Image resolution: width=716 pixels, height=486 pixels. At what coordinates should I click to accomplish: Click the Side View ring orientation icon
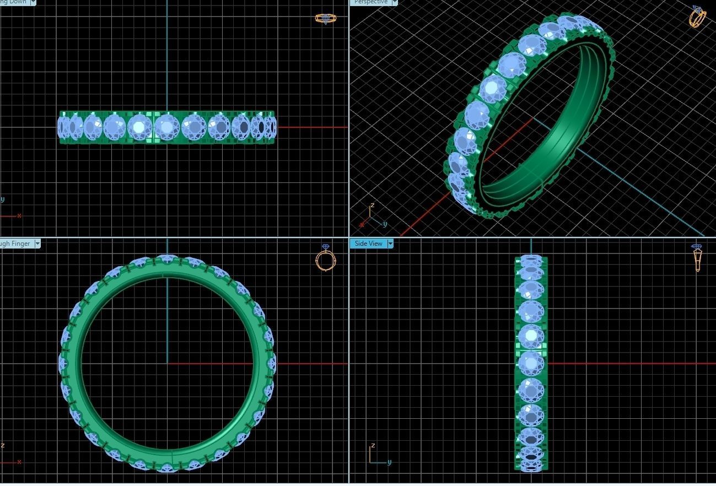[697, 258]
